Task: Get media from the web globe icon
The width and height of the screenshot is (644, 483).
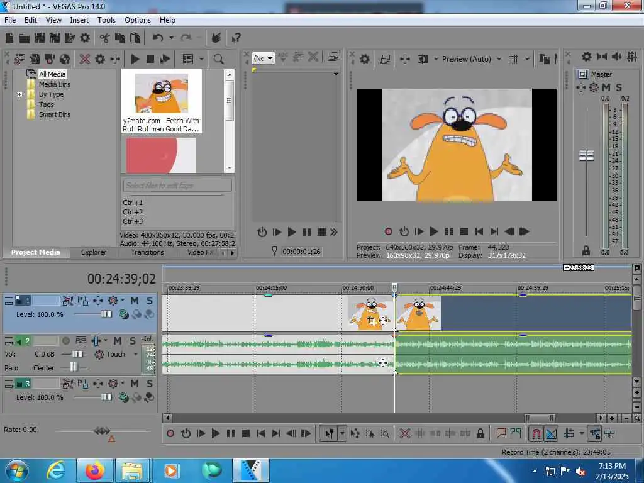Action: click(x=65, y=59)
